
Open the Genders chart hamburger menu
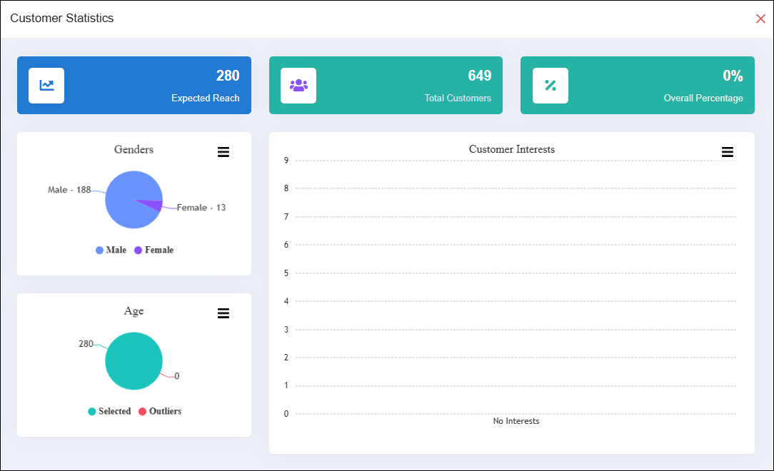pos(223,152)
